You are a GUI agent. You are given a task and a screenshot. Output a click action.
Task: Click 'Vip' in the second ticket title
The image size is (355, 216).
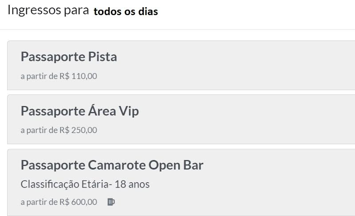coord(129,111)
